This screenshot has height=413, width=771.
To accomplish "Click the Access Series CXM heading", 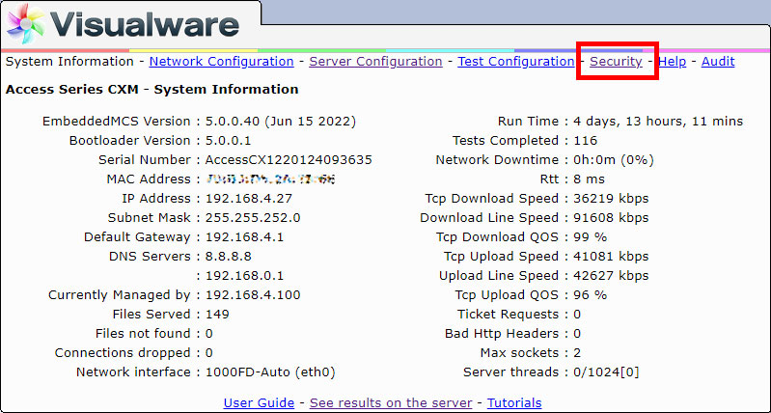I will coord(151,90).
